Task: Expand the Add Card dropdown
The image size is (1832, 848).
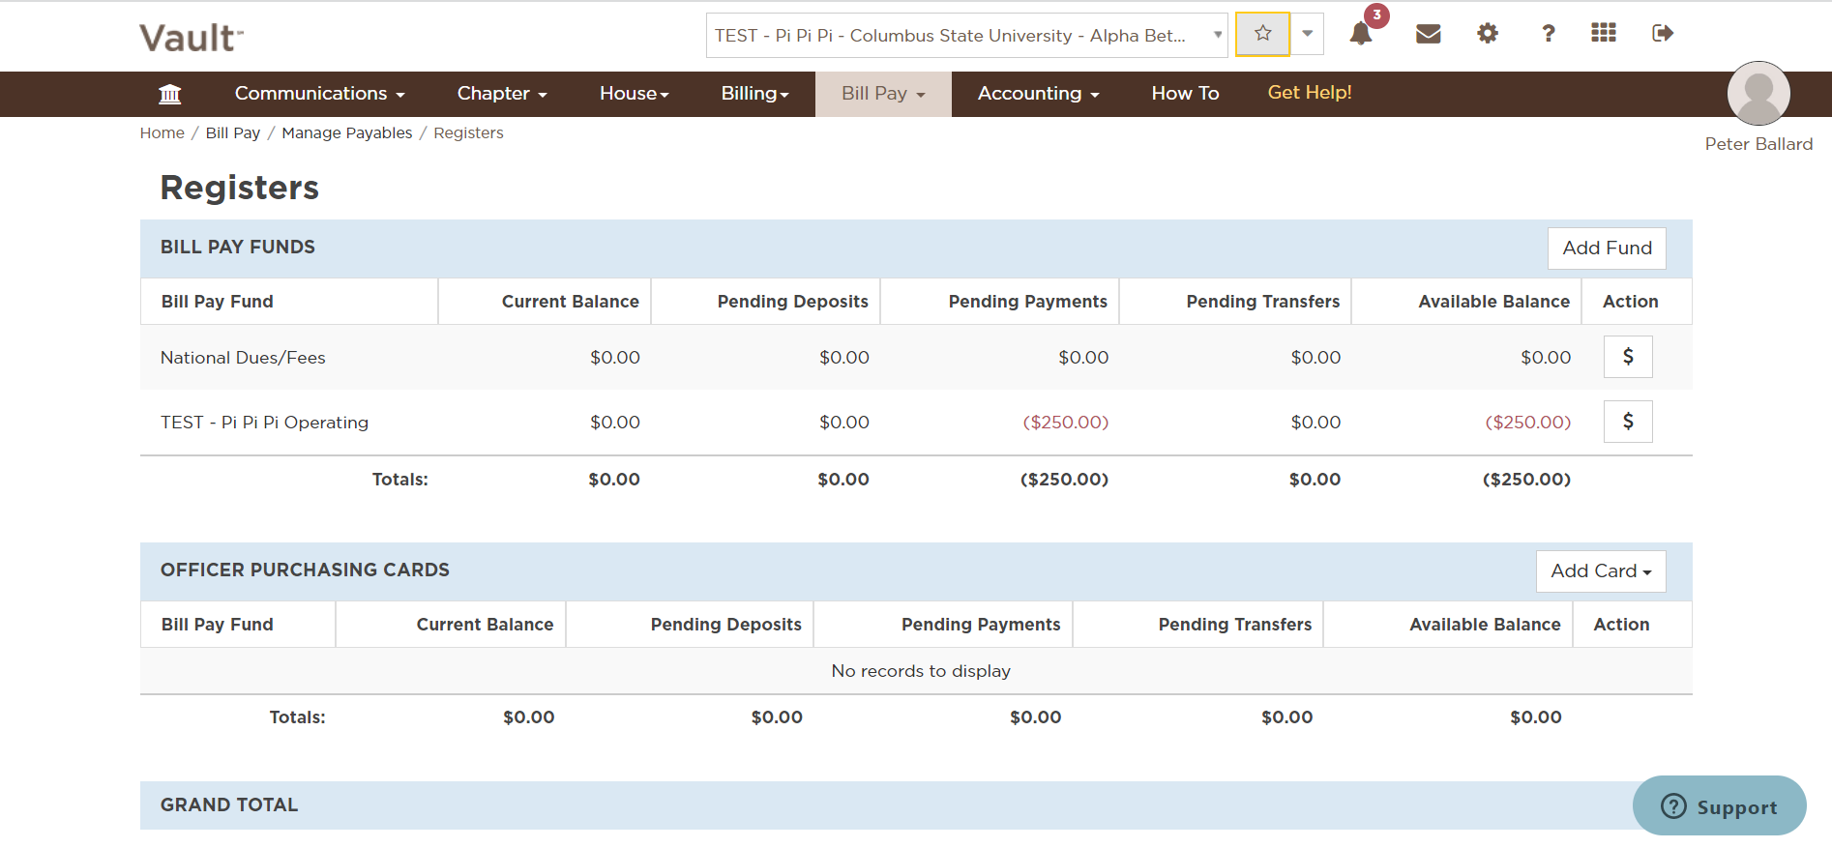Action: click(x=1600, y=571)
